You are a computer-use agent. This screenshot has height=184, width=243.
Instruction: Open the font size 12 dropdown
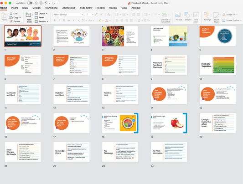tap(93, 15)
